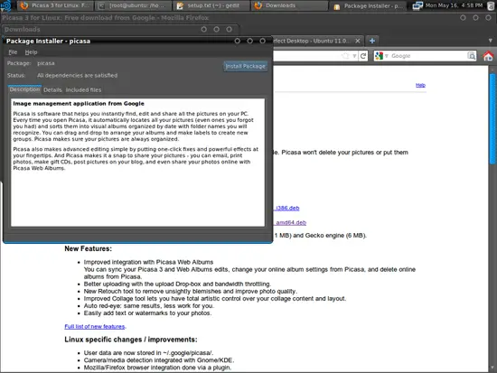
Task: Click the down arrow at the scrollbar's bottom
Action: 492,368
